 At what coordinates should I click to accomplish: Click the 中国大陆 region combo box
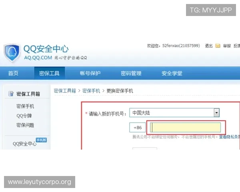[174, 113]
